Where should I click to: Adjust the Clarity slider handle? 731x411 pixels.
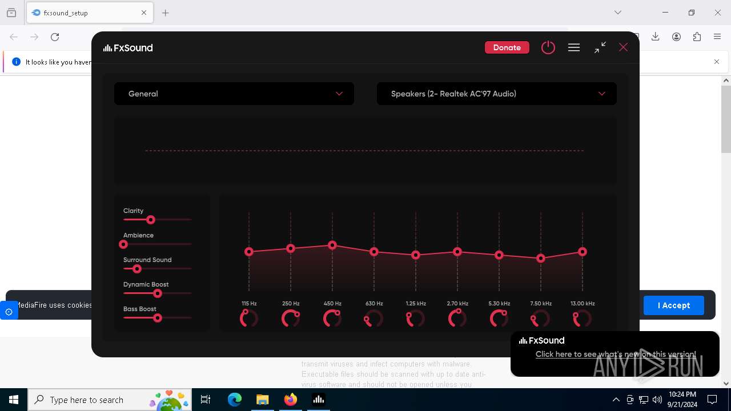coord(151,220)
